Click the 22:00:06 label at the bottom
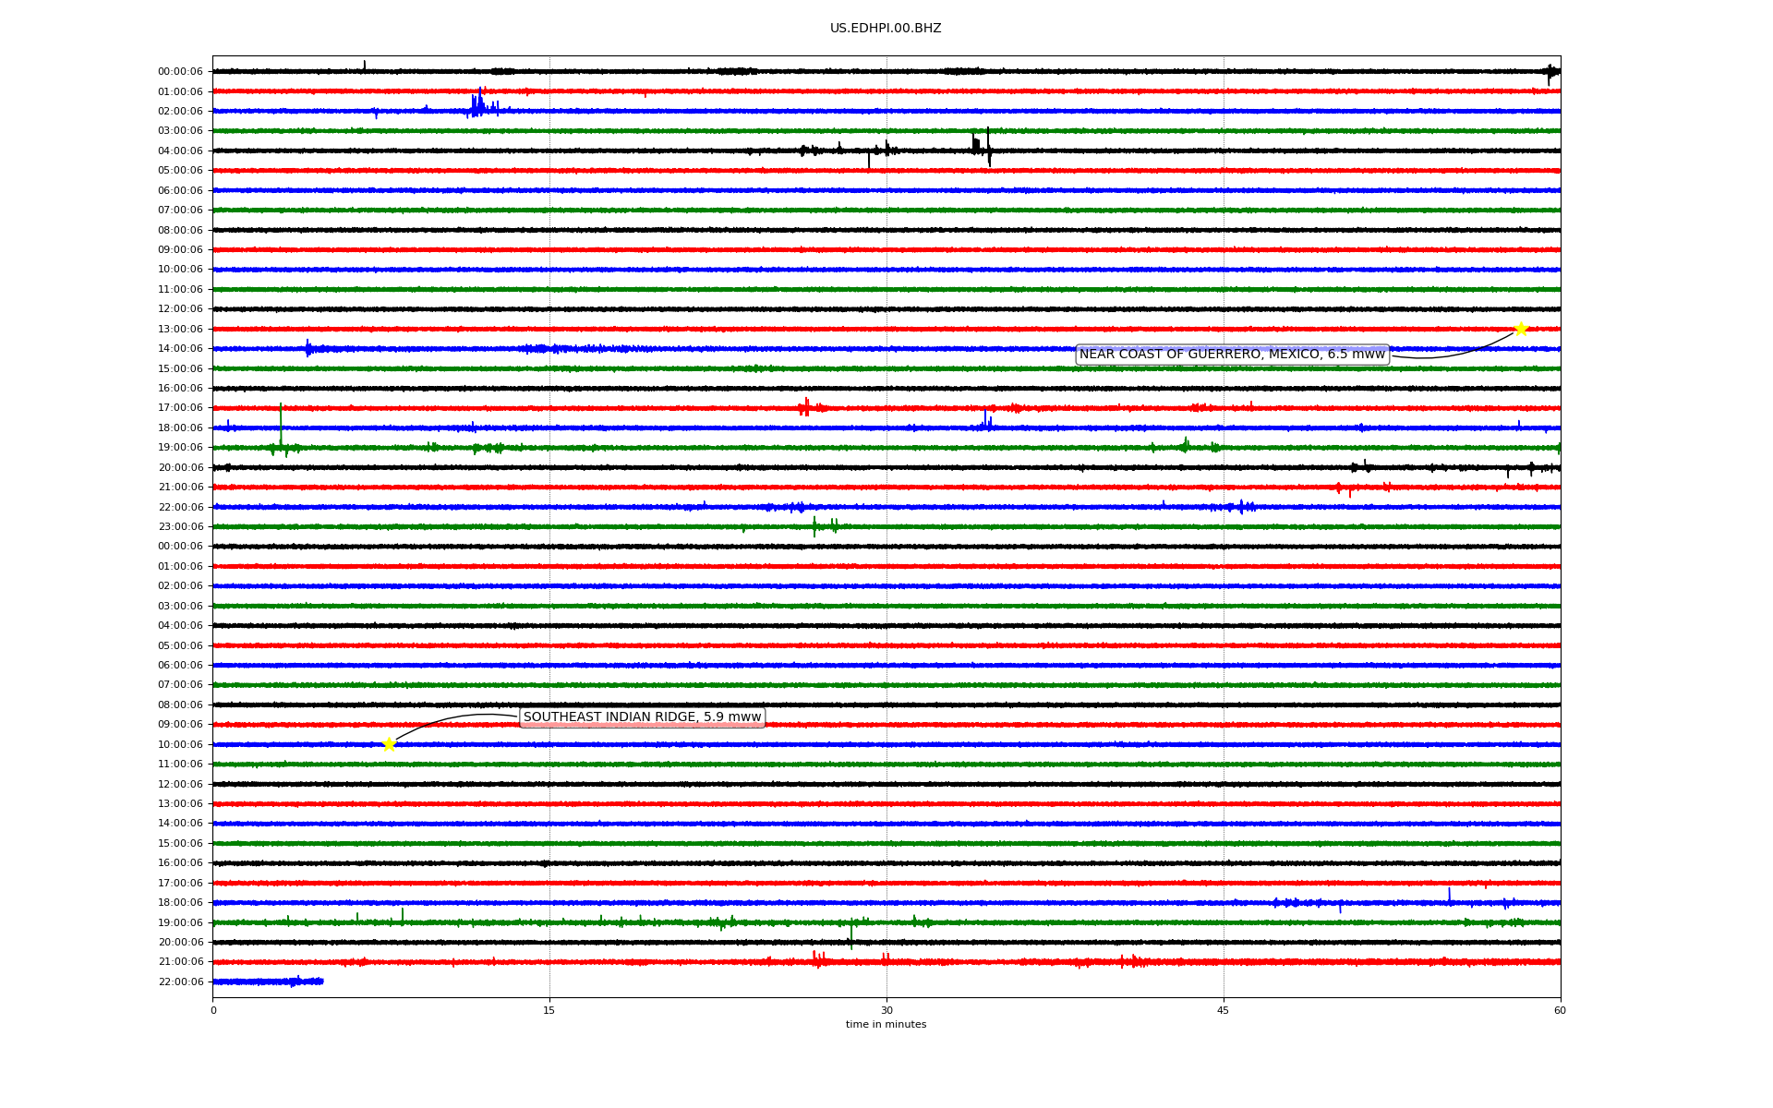1773x1108 pixels. pyautogui.click(x=180, y=982)
